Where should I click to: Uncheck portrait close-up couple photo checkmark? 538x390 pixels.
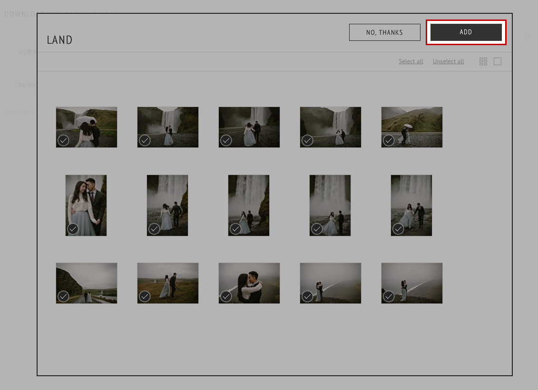click(73, 229)
